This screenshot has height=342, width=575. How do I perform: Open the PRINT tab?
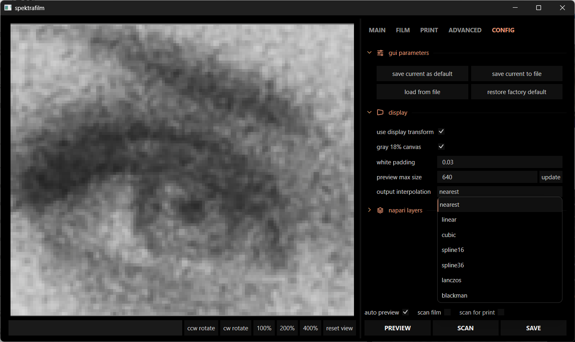click(x=429, y=30)
